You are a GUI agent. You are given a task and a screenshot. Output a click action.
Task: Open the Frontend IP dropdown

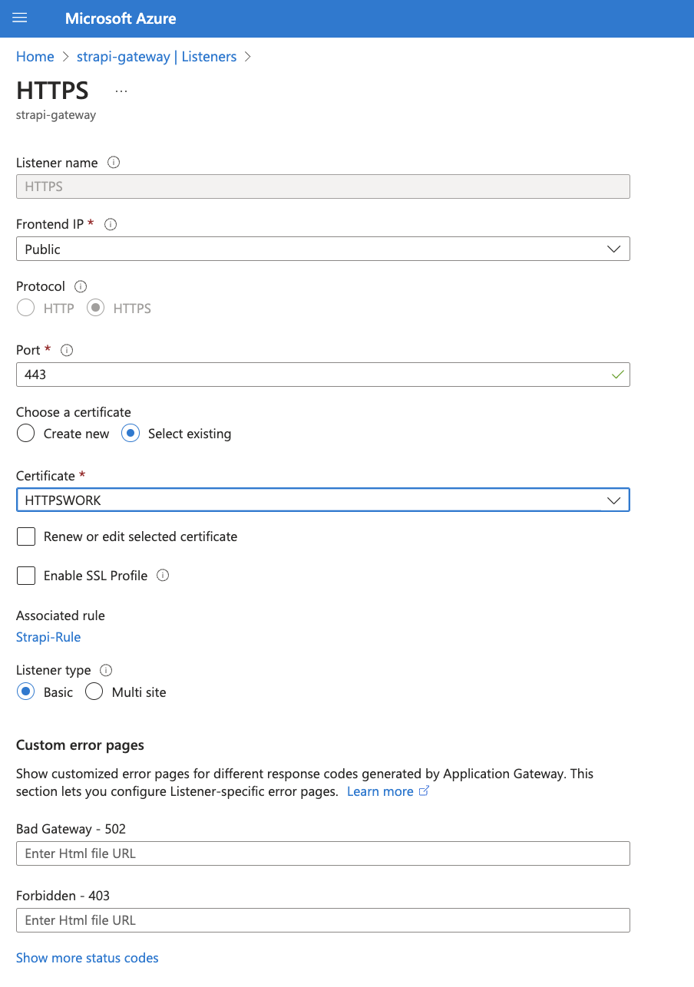click(x=613, y=249)
